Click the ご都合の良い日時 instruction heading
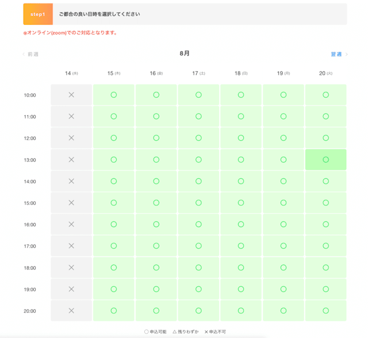Image resolution: width=368 pixels, height=338 pixels. [x=99, y=14]
